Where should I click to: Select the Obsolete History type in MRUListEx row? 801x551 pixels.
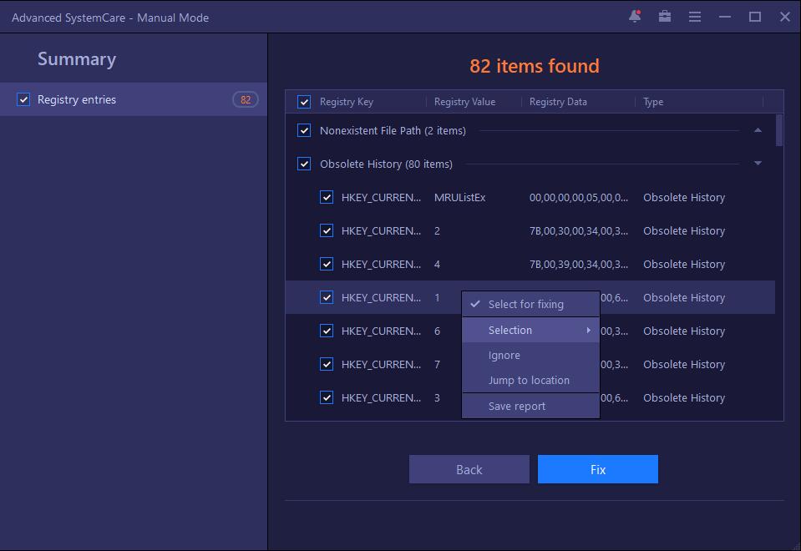coord(684,197)
